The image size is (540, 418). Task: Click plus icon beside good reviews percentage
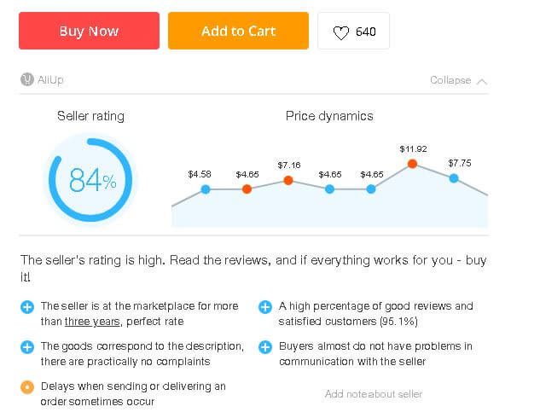(x=265, y=307)
